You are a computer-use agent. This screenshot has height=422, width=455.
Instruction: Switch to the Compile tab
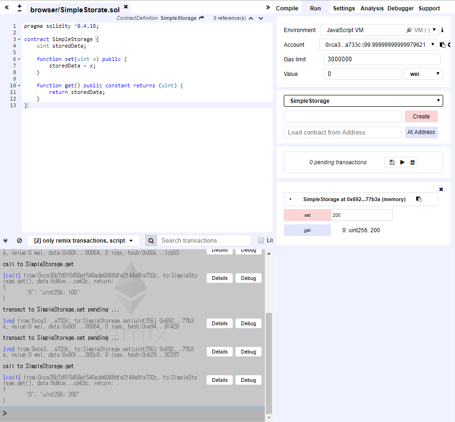287,8
